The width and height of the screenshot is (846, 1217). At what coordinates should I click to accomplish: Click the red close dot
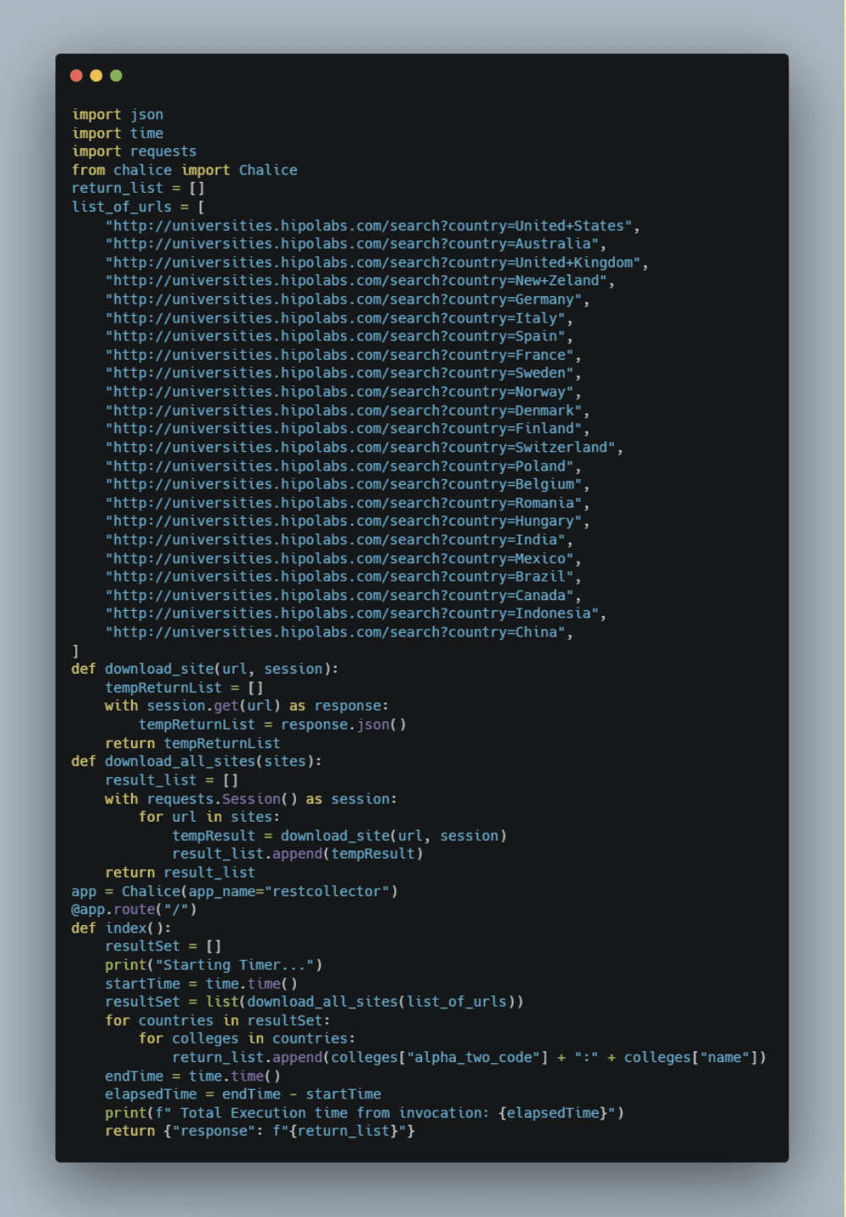coord(76,75)
